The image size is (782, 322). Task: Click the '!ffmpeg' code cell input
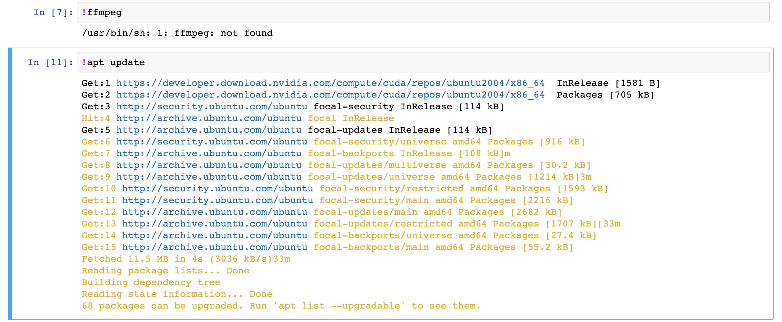click(x=423, y=12)
